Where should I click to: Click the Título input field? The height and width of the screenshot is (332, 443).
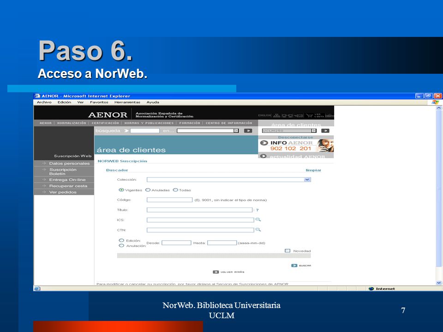click(199, 210)
